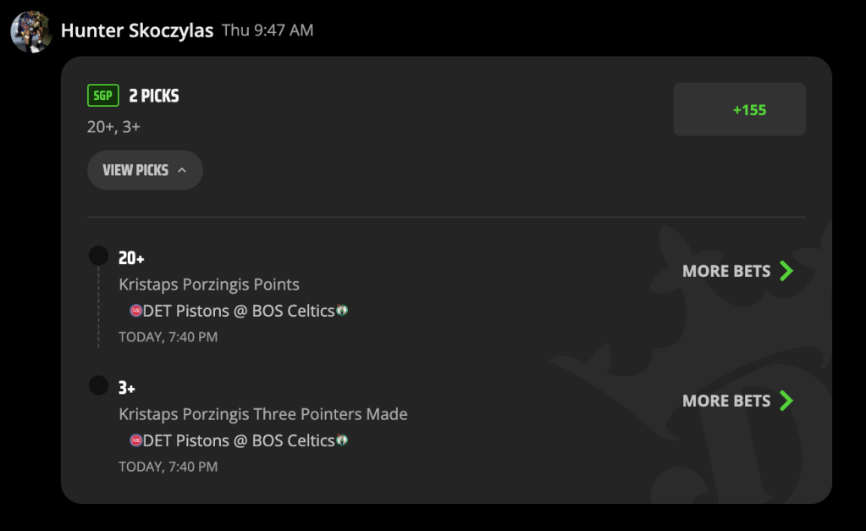The image size is (866, 531).
Task: Click Pistons logo in the 20+ pick
Action: click(x=135, y=311)
